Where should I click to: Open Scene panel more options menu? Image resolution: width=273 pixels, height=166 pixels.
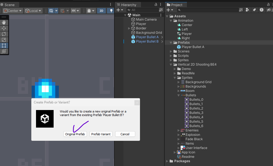(x=111, y=4)
